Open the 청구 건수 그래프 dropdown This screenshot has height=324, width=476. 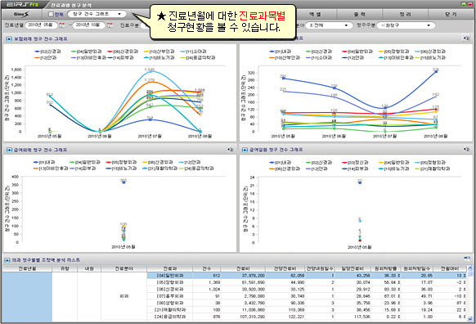click(97, 14)
